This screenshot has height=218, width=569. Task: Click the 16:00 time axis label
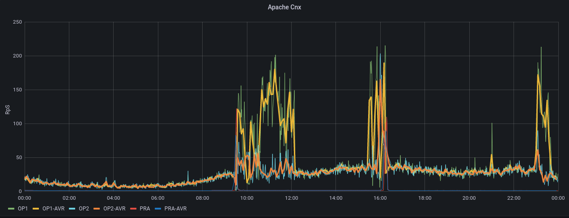click(380, 198)
